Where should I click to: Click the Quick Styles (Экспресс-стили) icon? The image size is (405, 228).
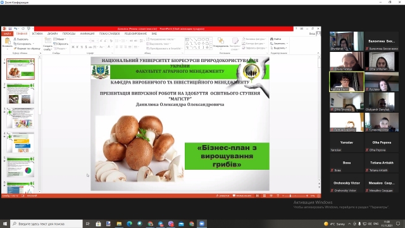tap(235, 41)
